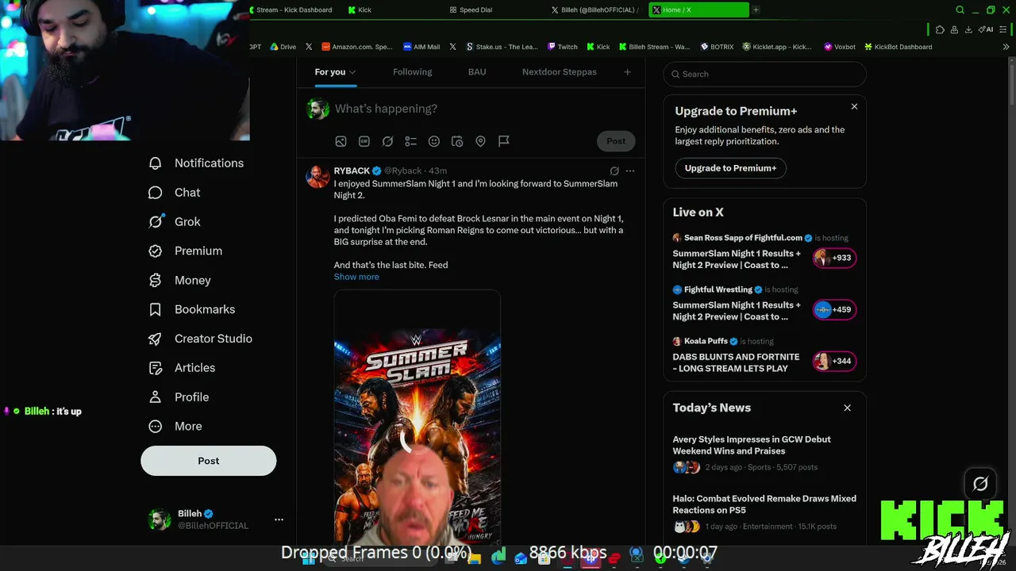Open the Chat sidebar icon
The width and height of the screenshot is (1016, 571).
pyautogui.click(x=156, y=193)
